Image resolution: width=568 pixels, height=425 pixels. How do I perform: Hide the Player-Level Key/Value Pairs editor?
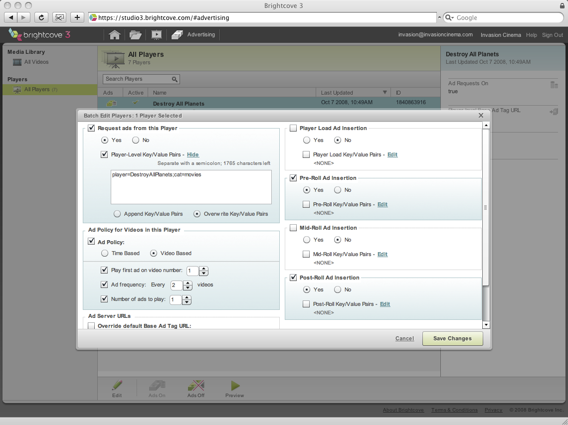click(192, 154)
